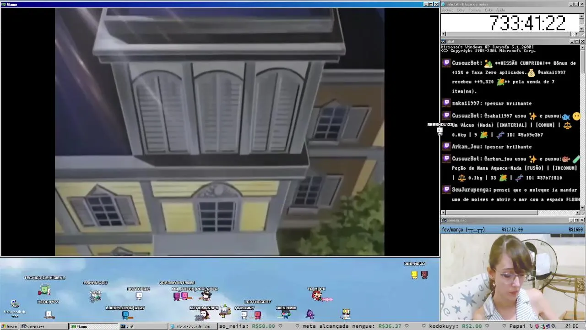Select the NICKCB98 avatar

tap(286, 314)
